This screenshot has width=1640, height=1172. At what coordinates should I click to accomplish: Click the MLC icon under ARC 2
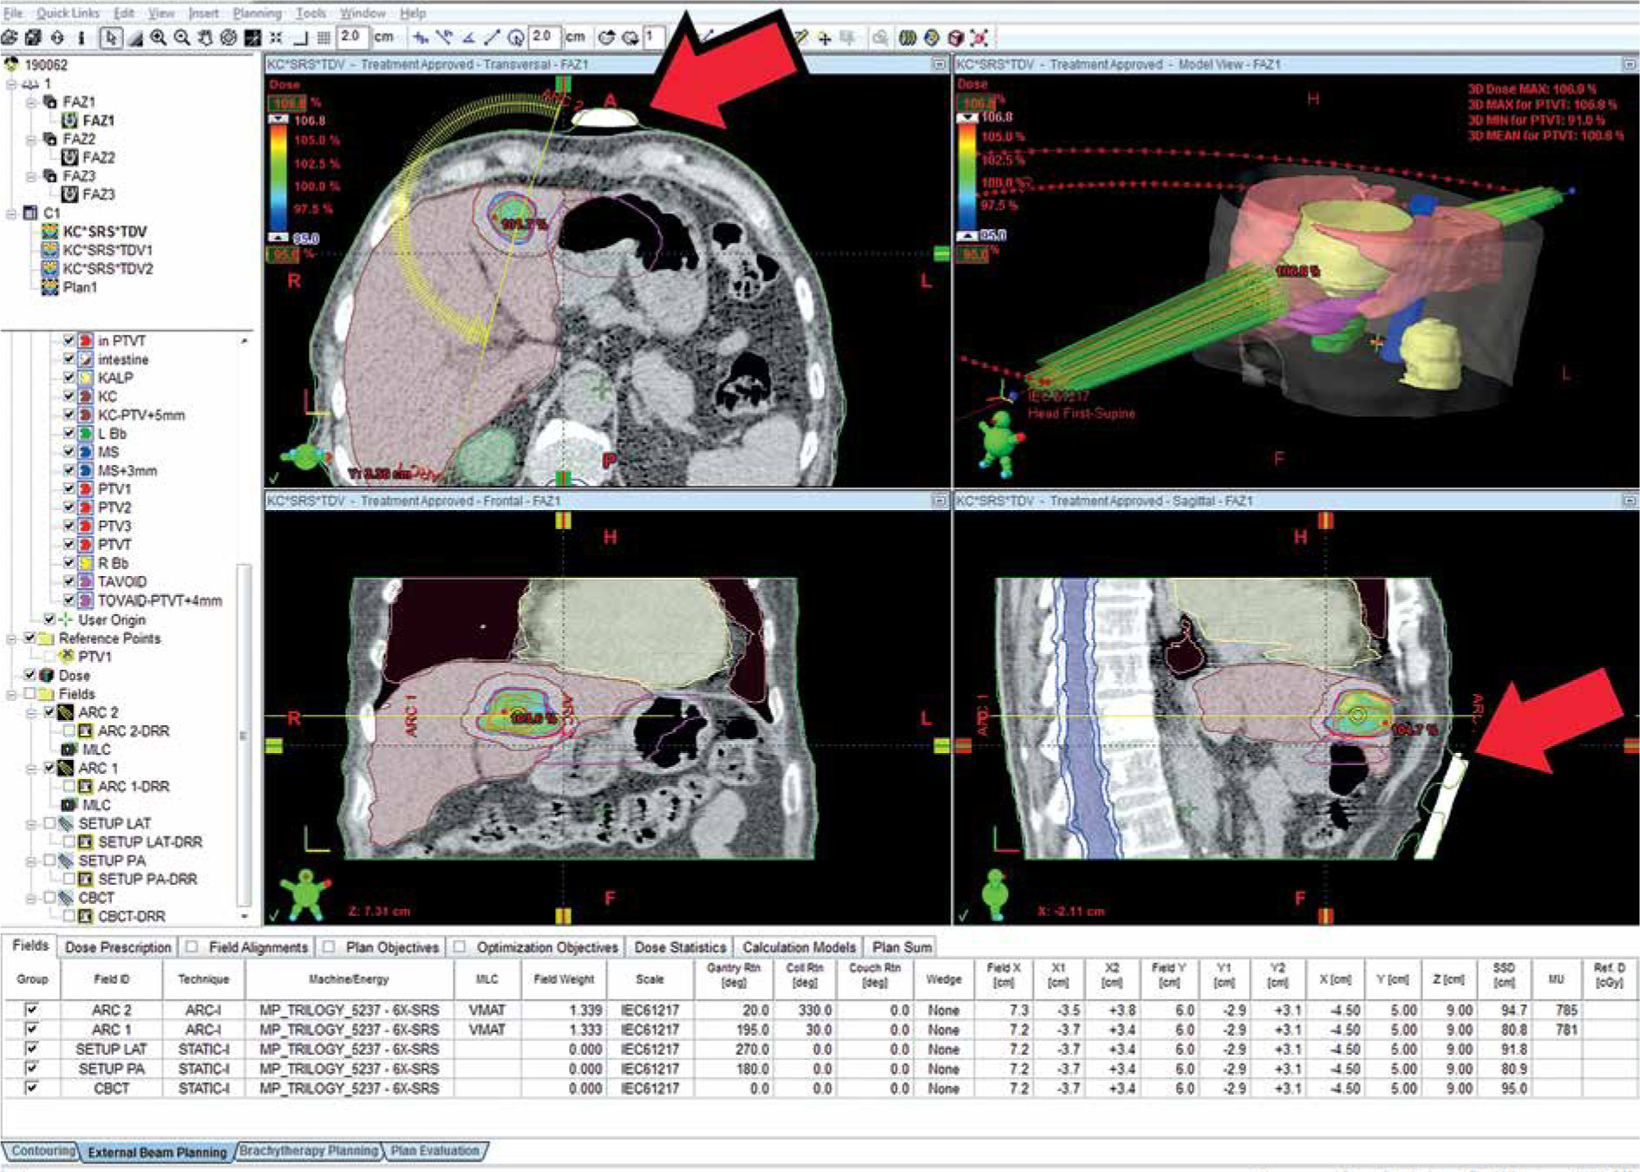coord(69,750)
